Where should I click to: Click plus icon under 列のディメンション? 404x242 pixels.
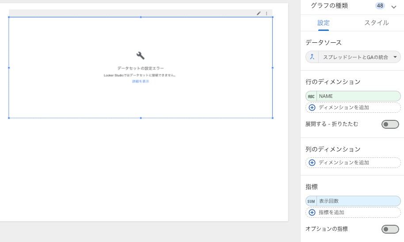(312, 163)
